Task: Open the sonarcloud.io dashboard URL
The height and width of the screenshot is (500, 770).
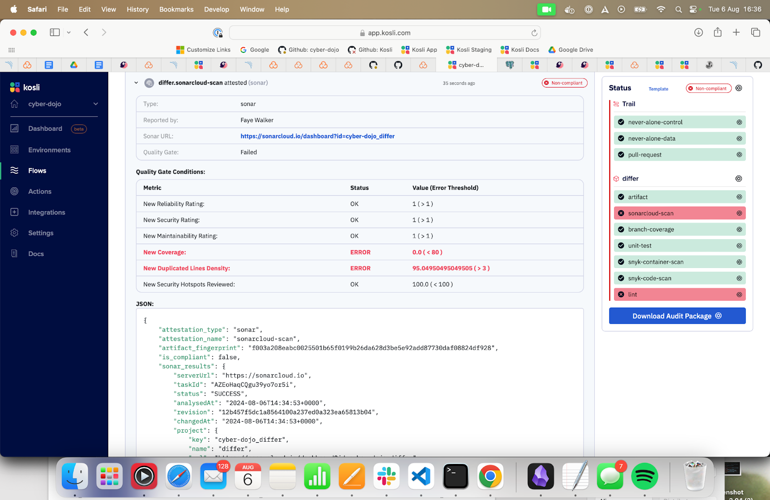Action: click(318, 136)
